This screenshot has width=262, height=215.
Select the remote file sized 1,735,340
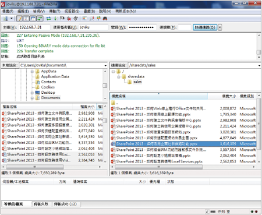click(183, 114)
